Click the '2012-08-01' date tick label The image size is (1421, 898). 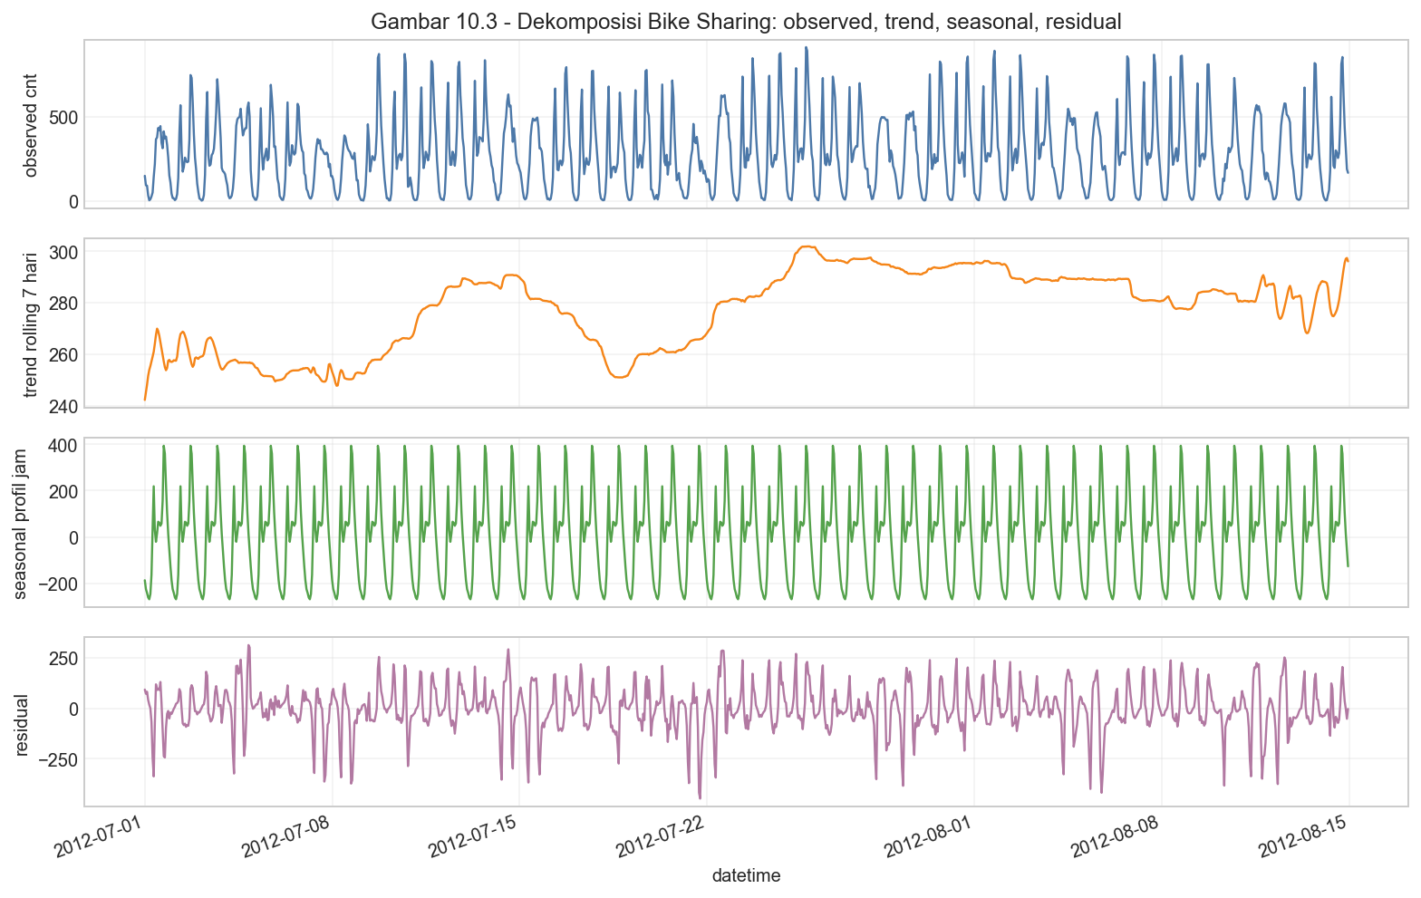click(x=927, y=837)
